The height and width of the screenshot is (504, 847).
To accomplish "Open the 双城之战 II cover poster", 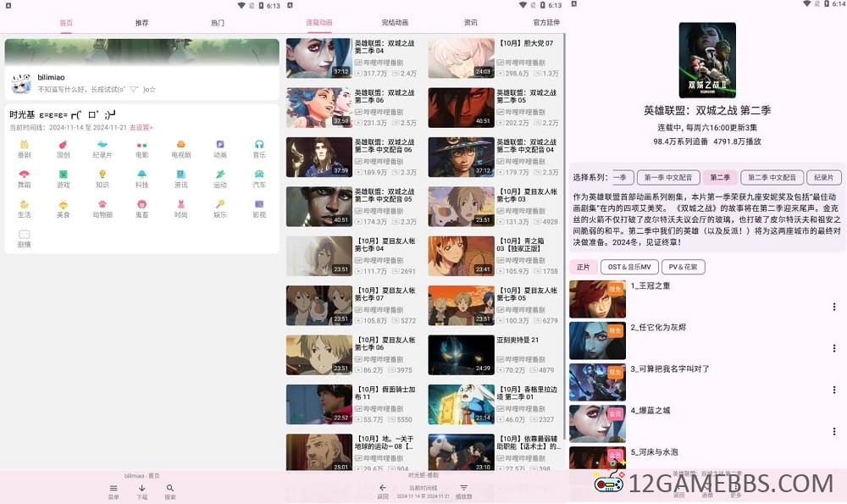I will pos(707,60).
